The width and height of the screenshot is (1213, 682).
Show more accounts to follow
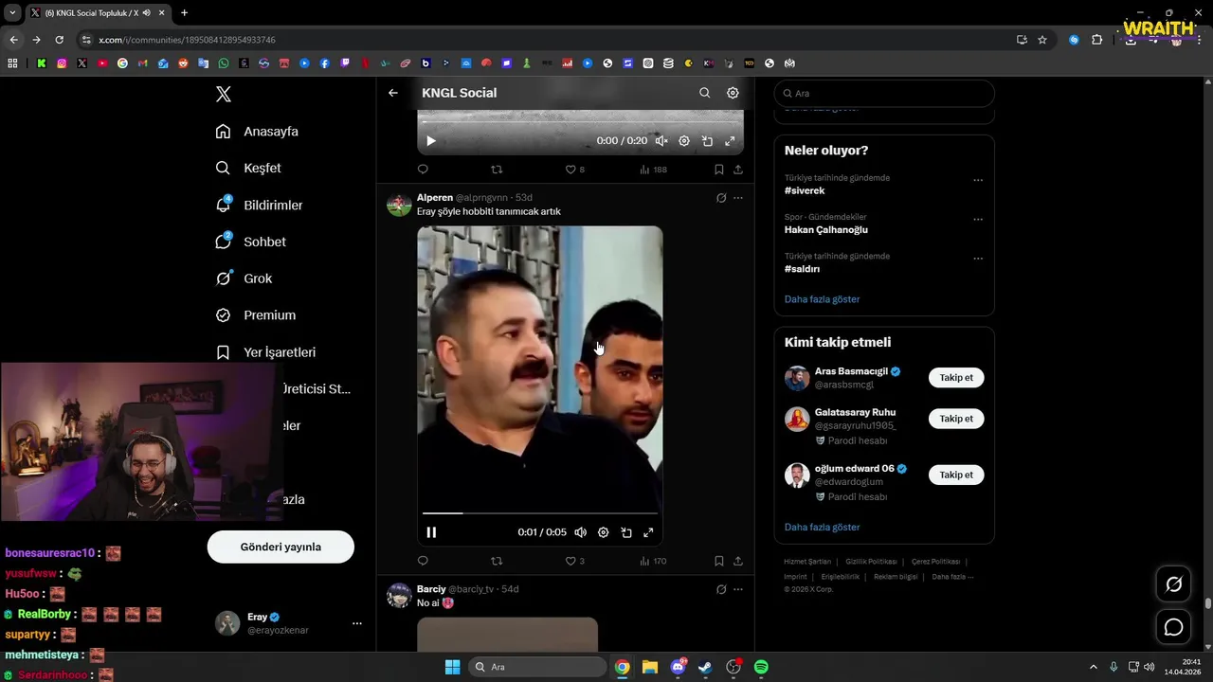(822, 527)
